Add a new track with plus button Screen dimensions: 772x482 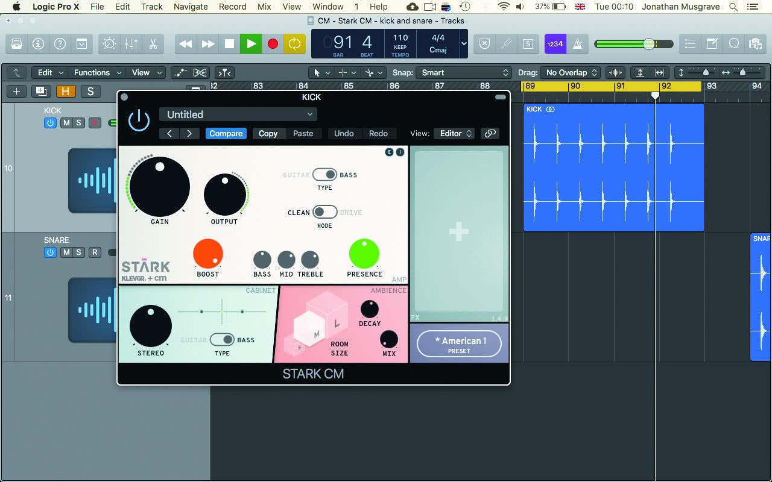16,92
